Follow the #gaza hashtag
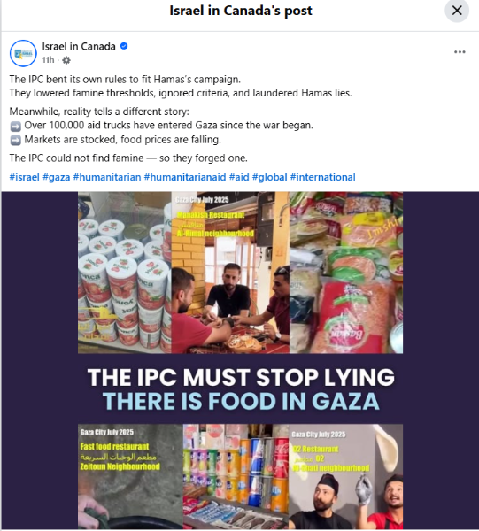Viewport: 479px width, 531px height. 57,177
